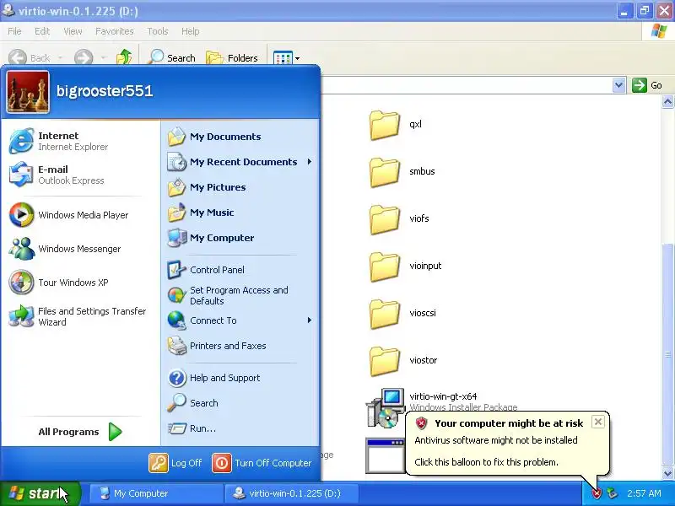675x506 pixels.
Task: Click Turn Off Computer button
Action: click(x=262, y=463)
